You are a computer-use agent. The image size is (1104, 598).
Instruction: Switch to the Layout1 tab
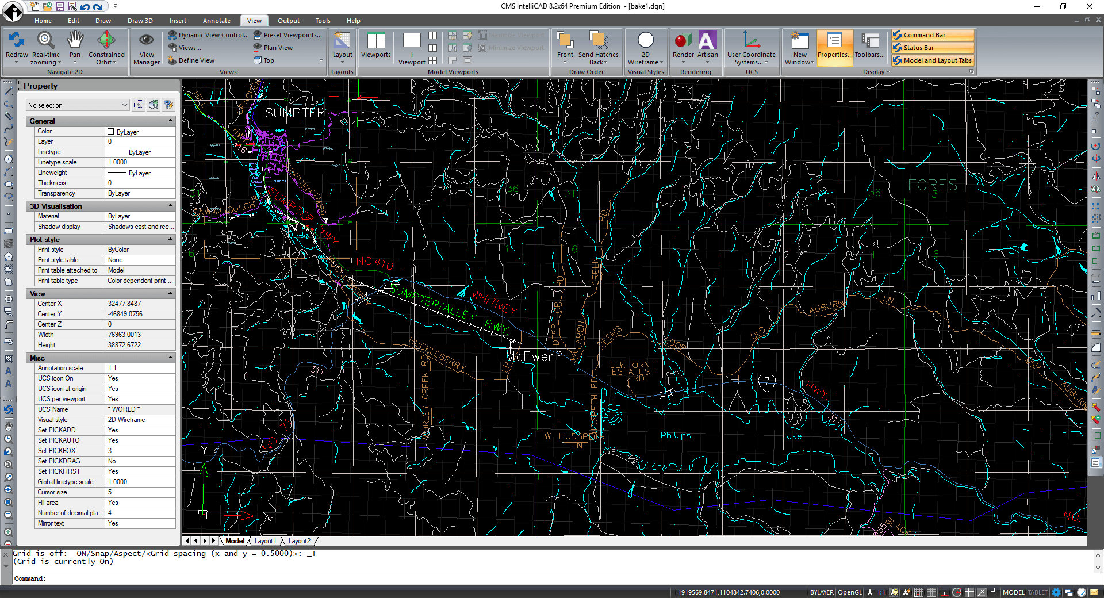click(x=265, y=541)
